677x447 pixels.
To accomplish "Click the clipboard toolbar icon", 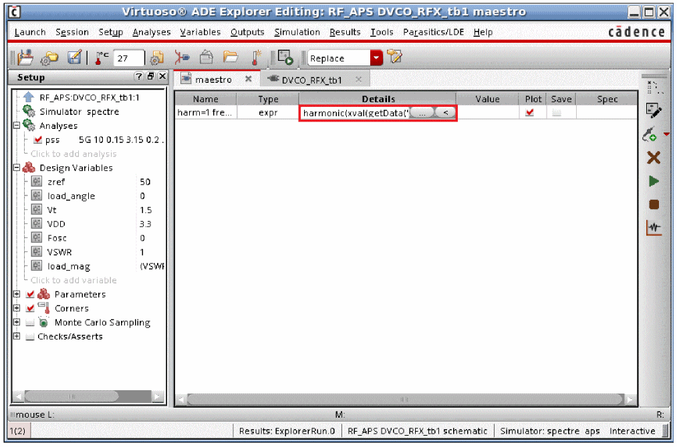I will [207, 57].
